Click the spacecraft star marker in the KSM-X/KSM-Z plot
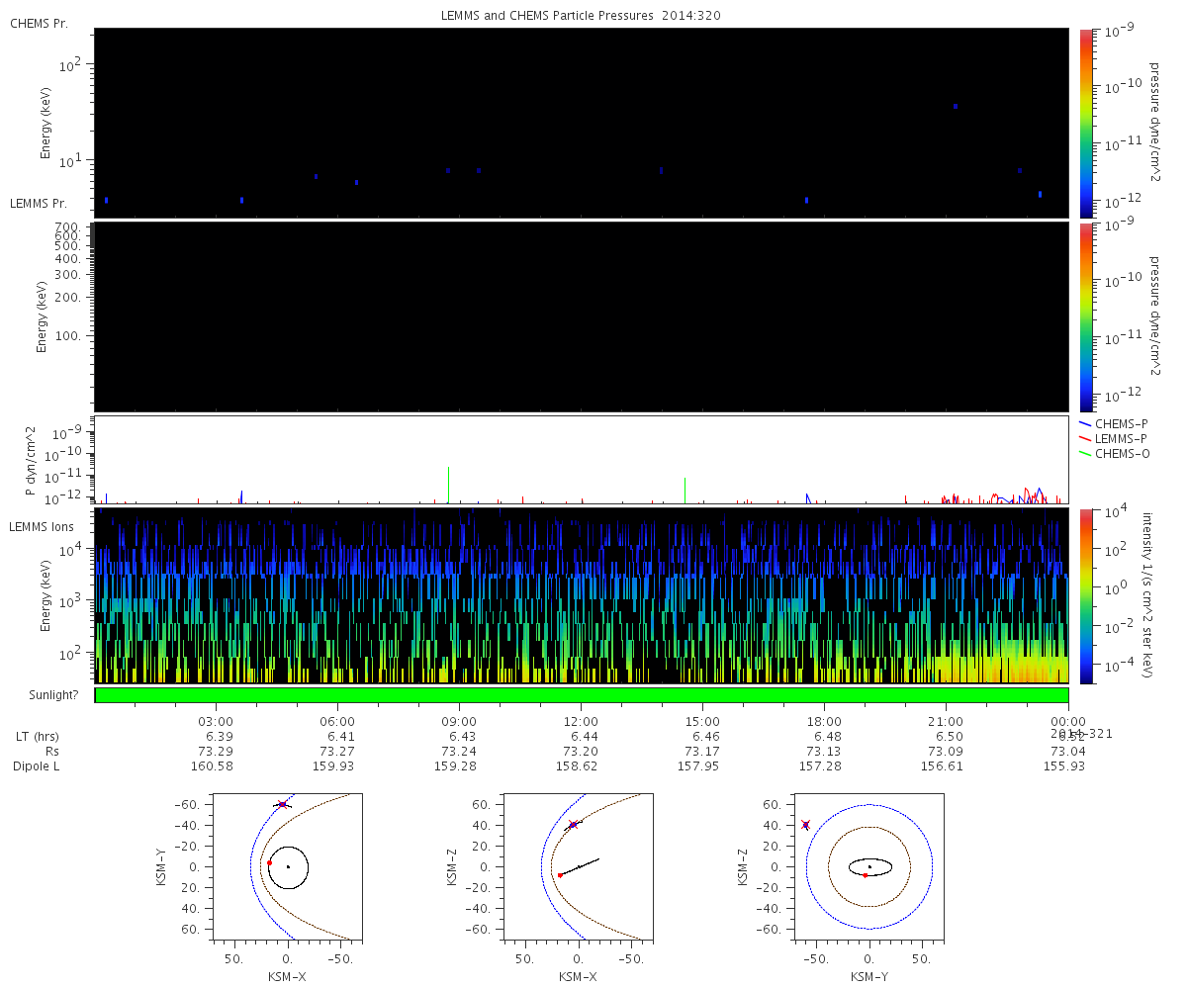The height and width of the screenshot is (989, 1187). click(x=573, y=825)
